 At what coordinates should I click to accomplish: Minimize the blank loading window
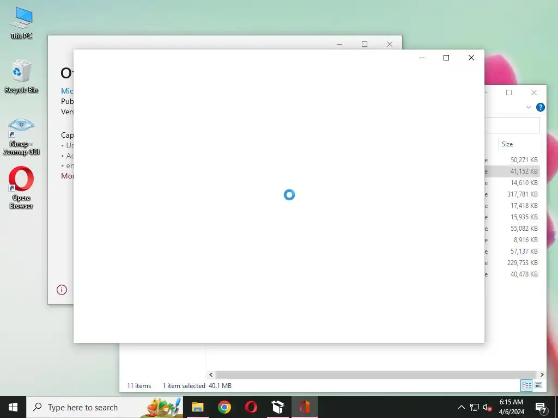click(422, 58)
